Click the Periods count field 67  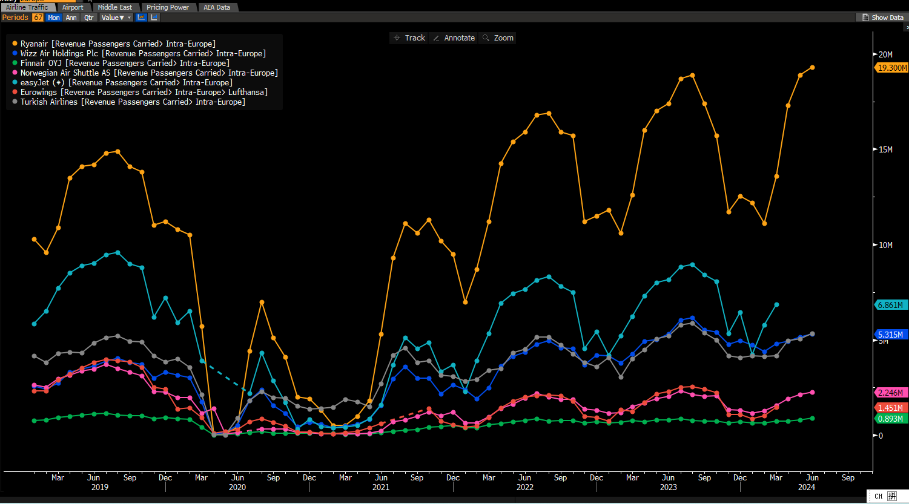coord(38,18)
